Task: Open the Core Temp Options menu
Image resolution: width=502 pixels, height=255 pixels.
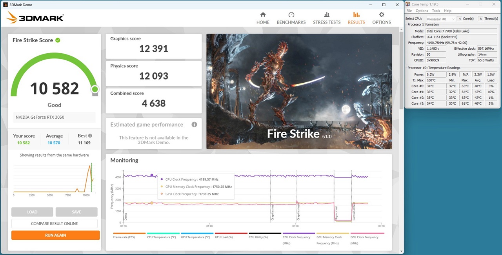Action: 422,11
